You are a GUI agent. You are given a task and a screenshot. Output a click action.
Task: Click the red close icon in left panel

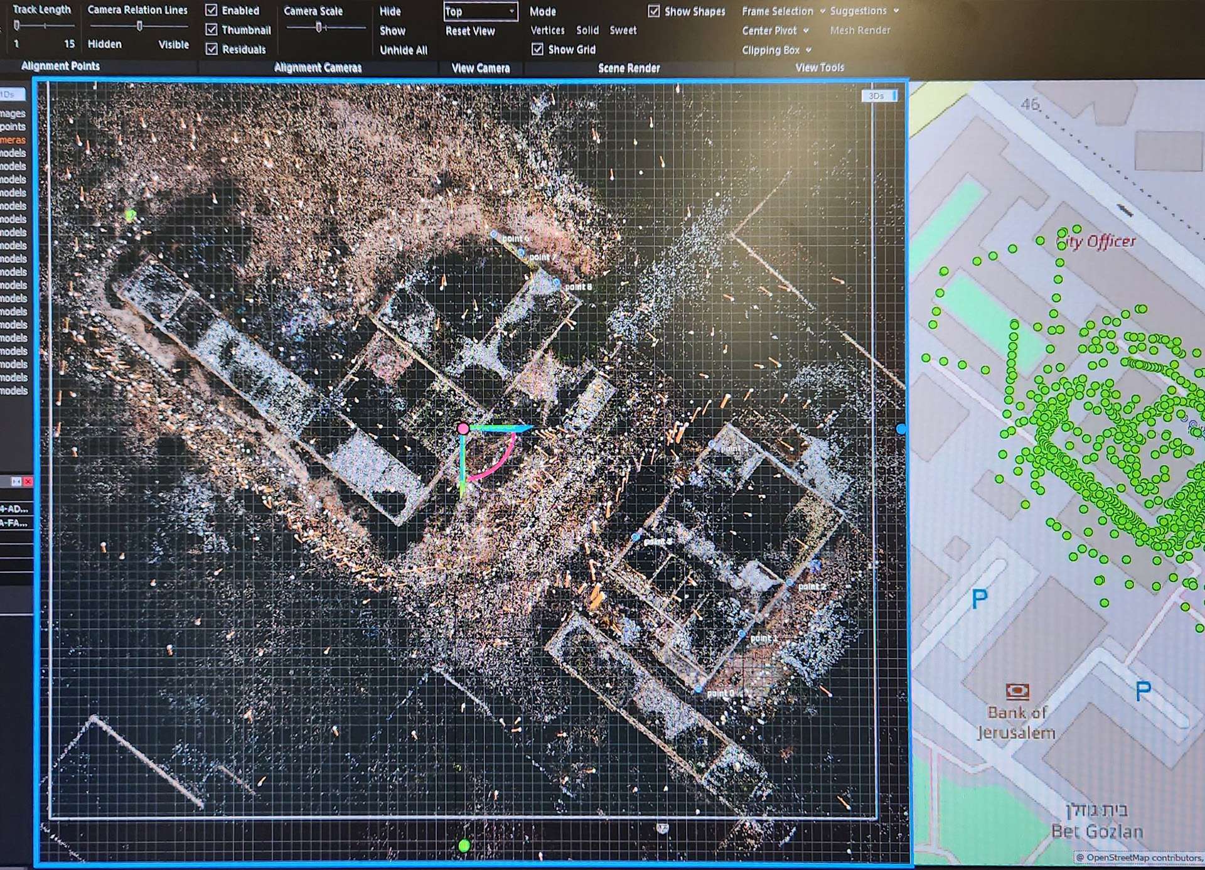pyautogui.click(x=28, y=481)
